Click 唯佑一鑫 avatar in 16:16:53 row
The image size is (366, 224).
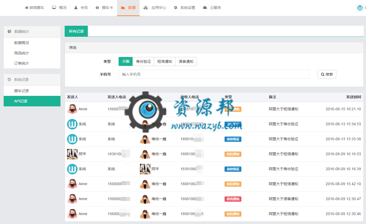[145, 154]
